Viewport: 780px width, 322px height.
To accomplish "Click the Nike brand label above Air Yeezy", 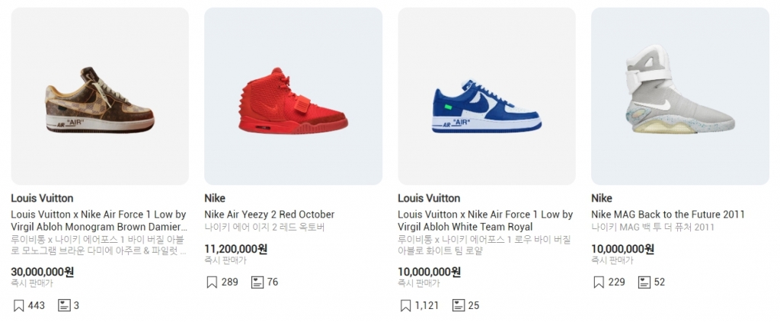I will tap(215, 198).
